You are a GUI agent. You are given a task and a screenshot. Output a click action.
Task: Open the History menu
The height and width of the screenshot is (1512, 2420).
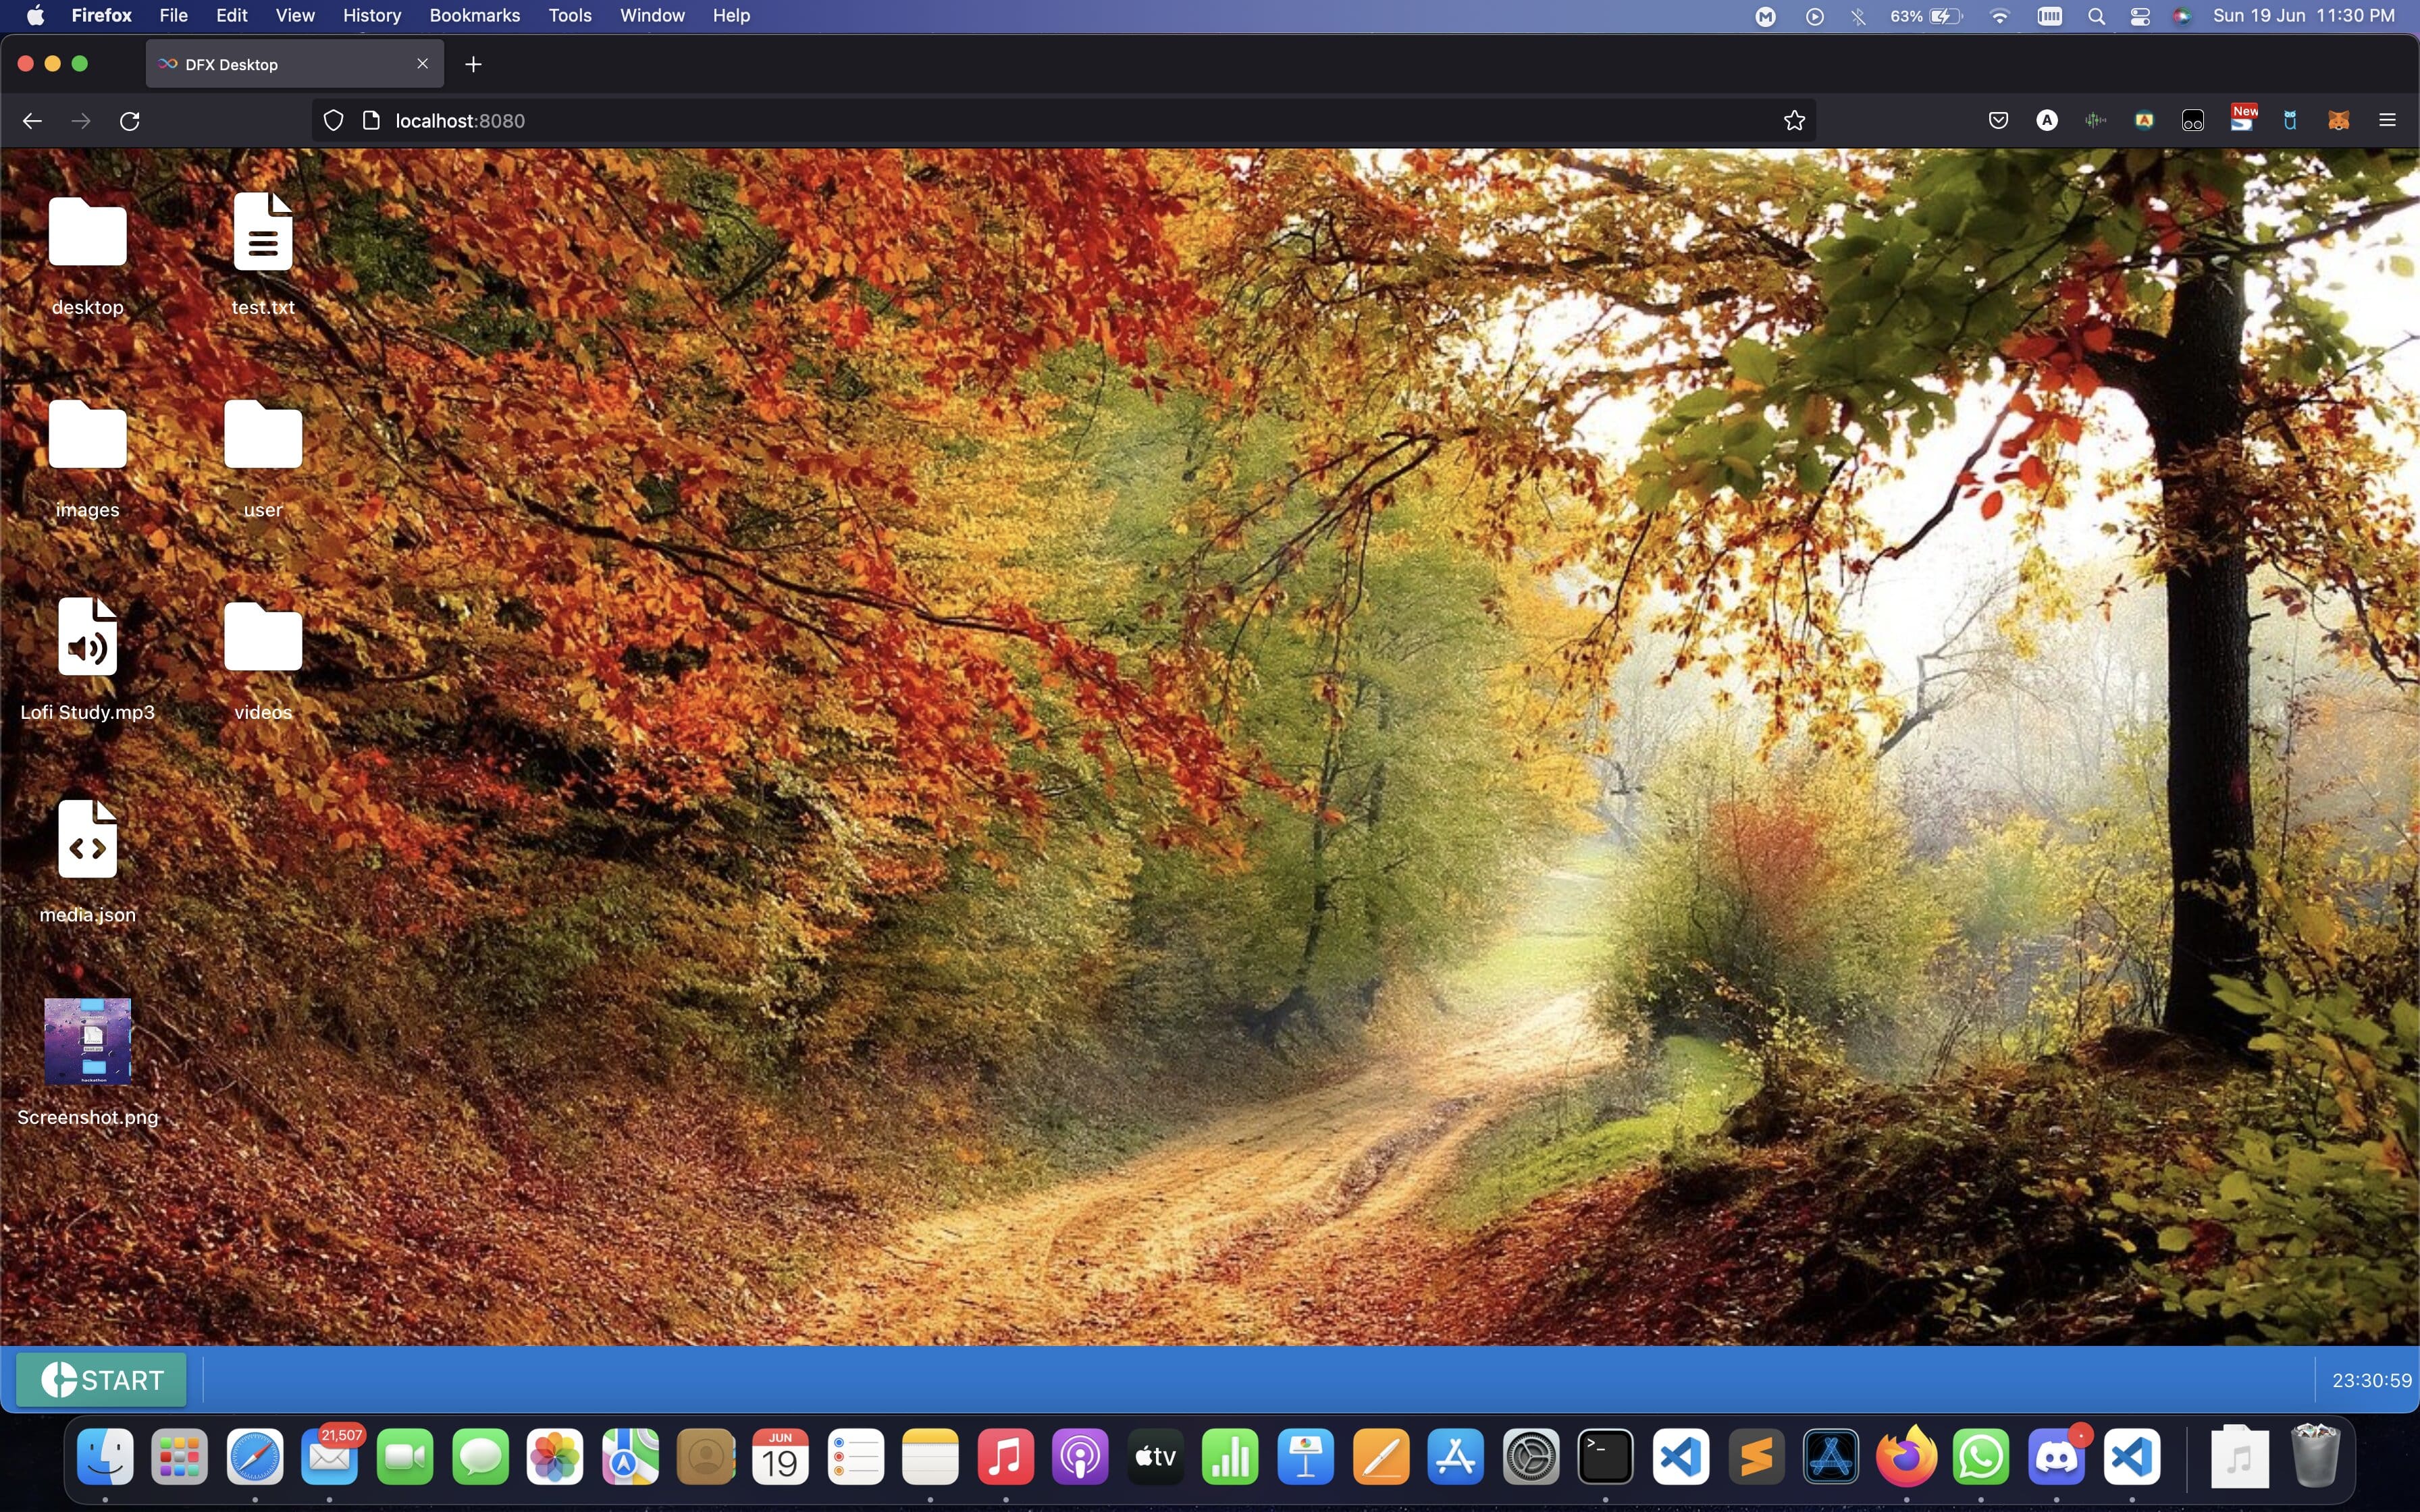(x=371, y=15)
